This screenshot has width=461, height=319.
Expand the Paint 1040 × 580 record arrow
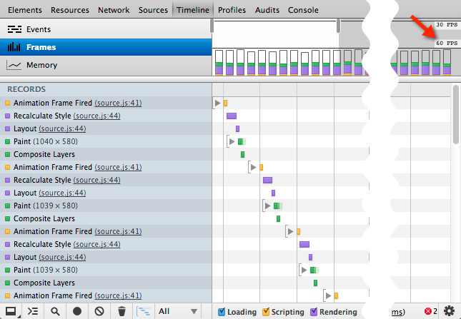pos(232,141)
